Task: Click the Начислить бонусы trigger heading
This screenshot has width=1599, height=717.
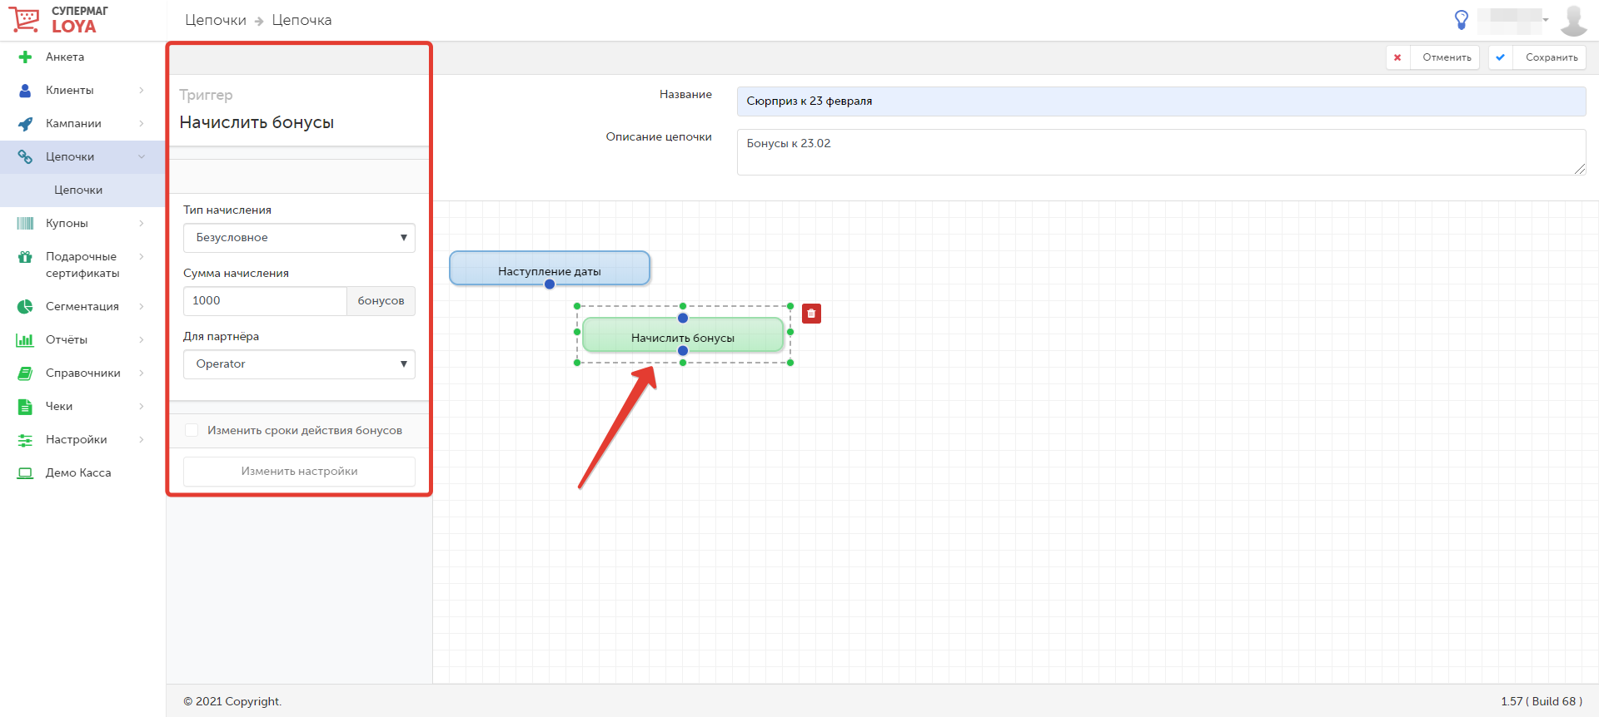Action: (257, 122)
